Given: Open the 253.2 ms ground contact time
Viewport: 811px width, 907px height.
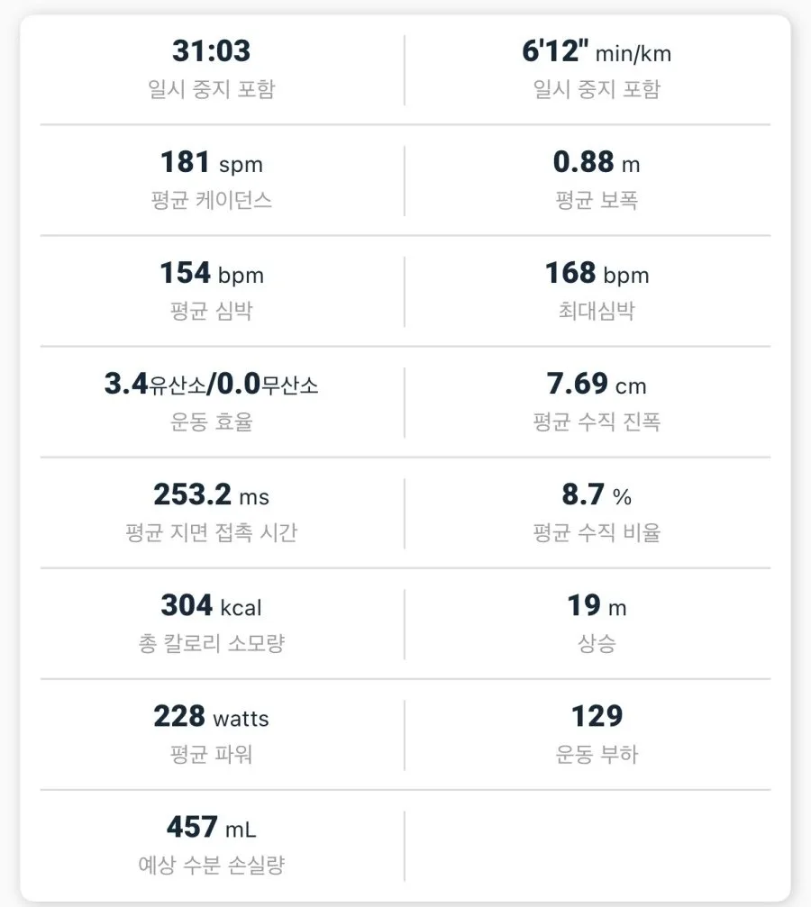Looking at the screenshot, I should tap(211, 494).
